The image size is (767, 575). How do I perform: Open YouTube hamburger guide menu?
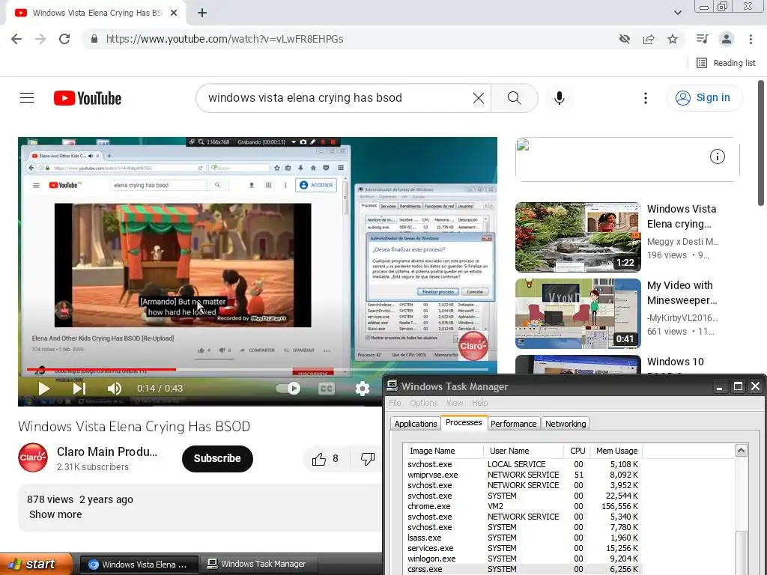coord(27,98)
